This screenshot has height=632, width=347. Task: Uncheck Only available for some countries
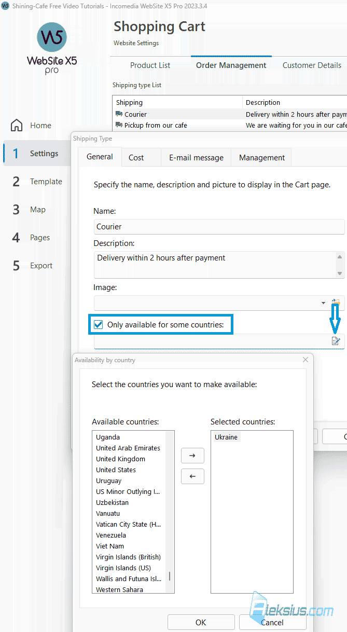(x=98, y=325)
